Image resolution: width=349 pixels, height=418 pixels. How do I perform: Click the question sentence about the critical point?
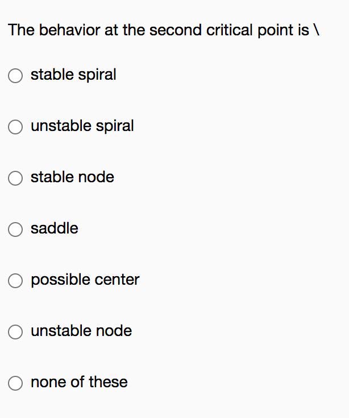click(159, 30)
